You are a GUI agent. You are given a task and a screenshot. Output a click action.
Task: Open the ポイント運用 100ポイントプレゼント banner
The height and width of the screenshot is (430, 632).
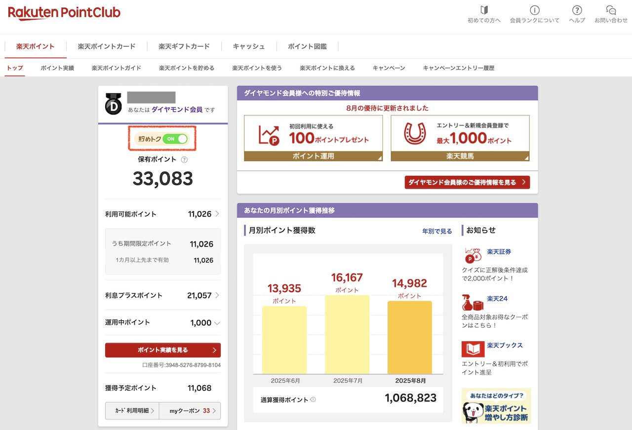314,138
